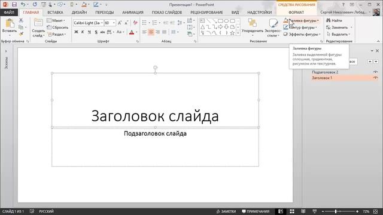Screen dimensions: 383x215
Task: Toggle underline (Ч) formatting
Action: pyautogui.click(x=89, y=32)
